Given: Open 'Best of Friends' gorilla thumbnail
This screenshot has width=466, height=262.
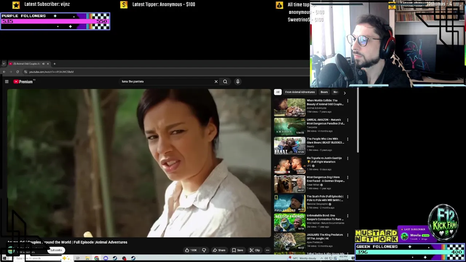Looking at the screenshot, I should click(290, 222).
